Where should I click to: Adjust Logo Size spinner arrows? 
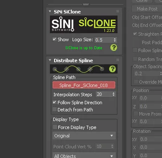click(115, 40)
